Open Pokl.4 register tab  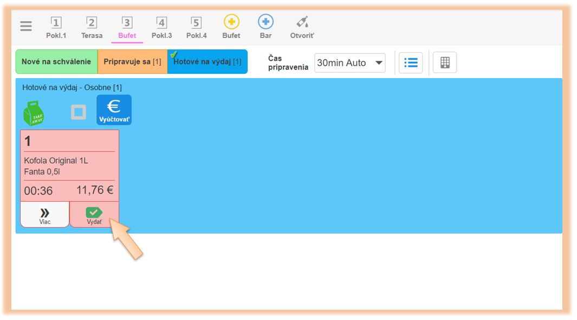196,28
